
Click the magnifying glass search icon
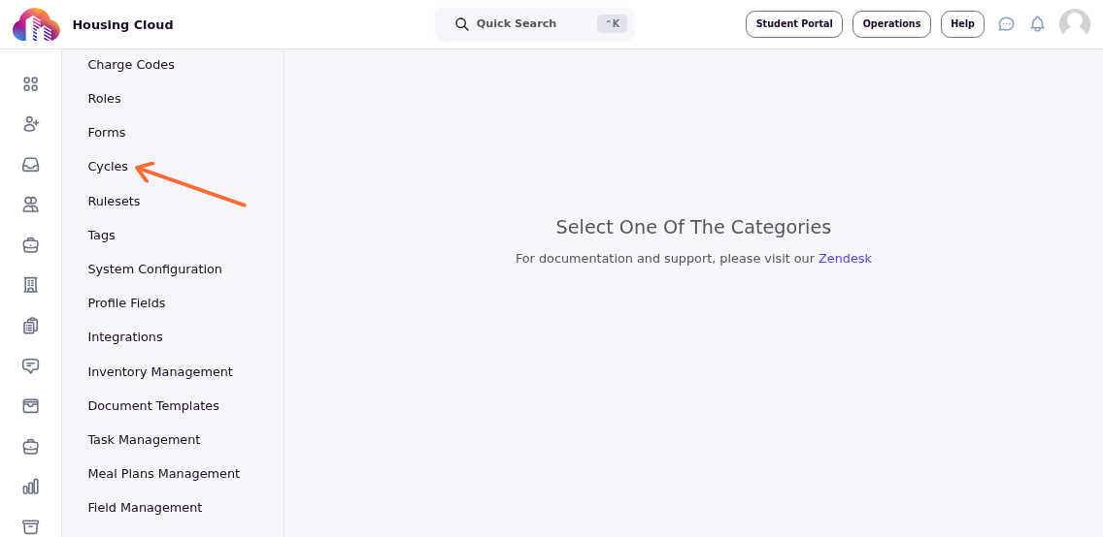(462, 24)
